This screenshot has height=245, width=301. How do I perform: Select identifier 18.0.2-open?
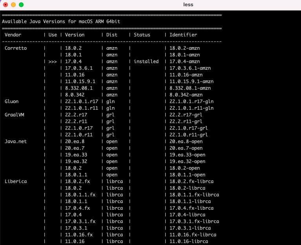click(184, 168)
